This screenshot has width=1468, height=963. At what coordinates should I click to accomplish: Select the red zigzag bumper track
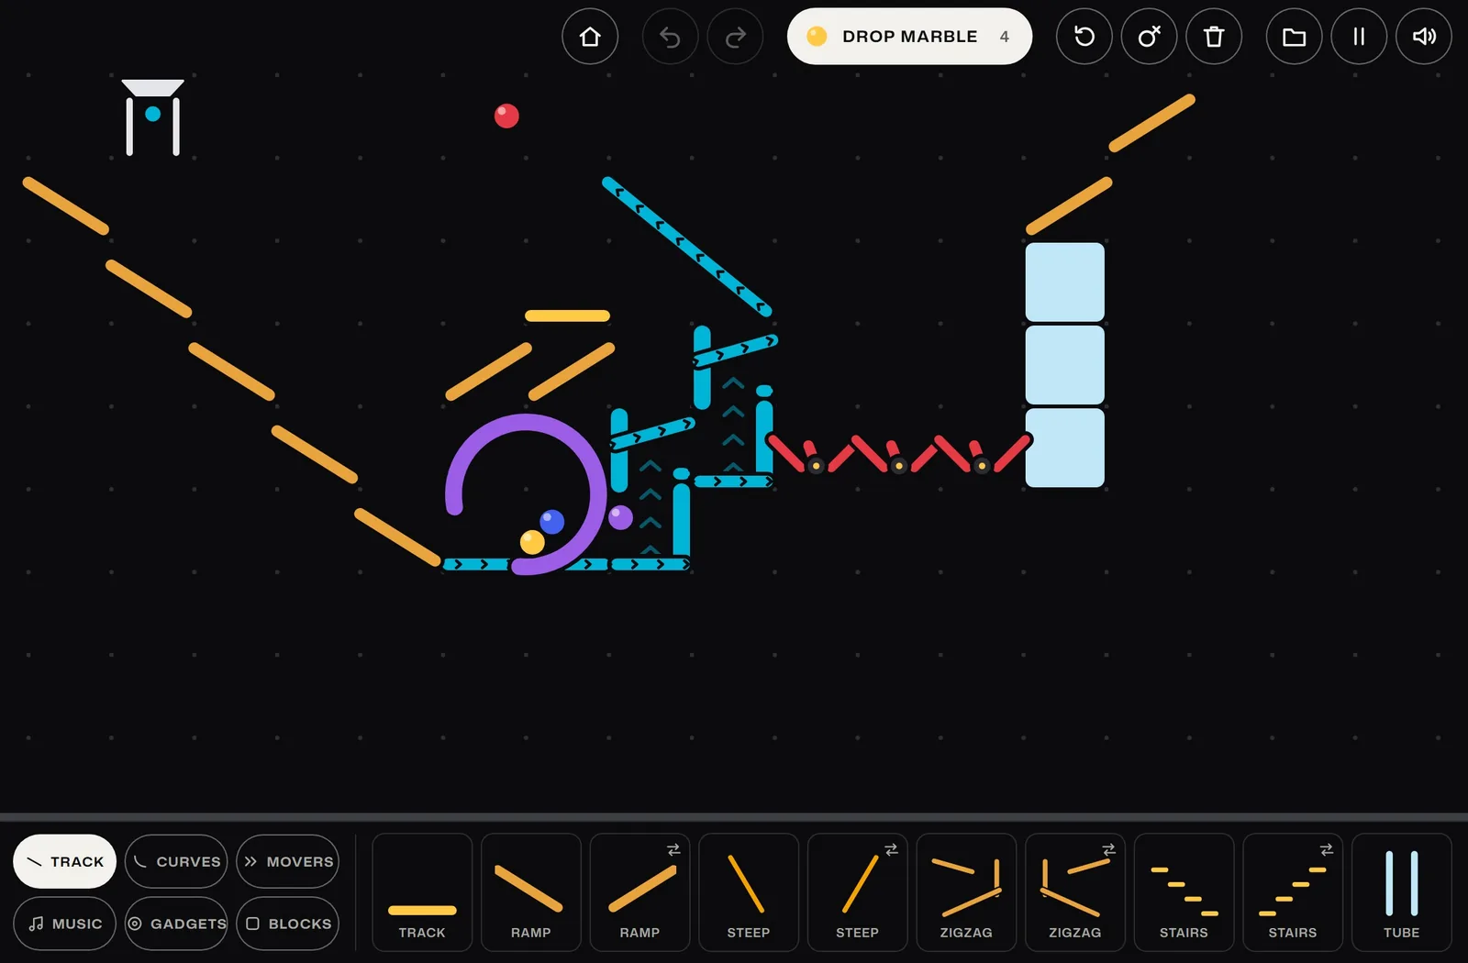(899, 453)
